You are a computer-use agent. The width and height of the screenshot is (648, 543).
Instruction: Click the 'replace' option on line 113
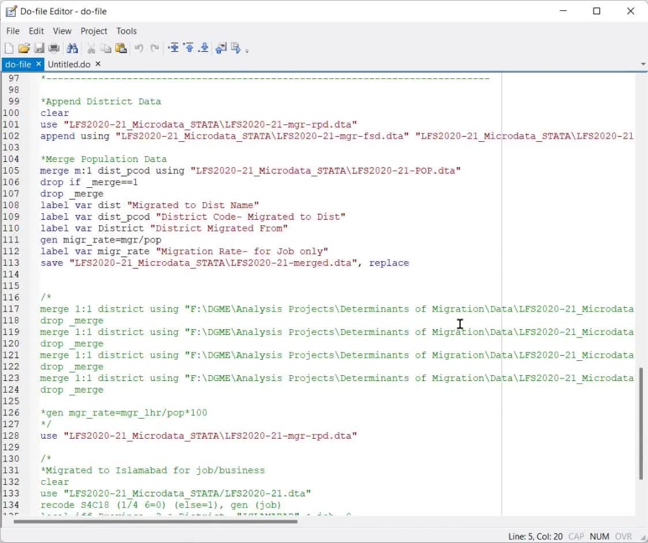[x=389, y=263]
